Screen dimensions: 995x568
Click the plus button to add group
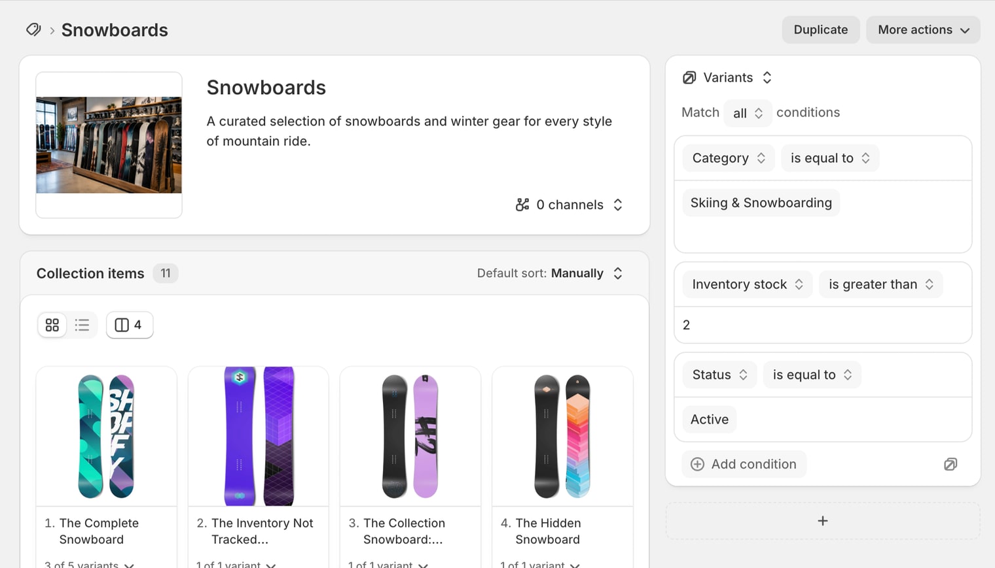[823, 521]
